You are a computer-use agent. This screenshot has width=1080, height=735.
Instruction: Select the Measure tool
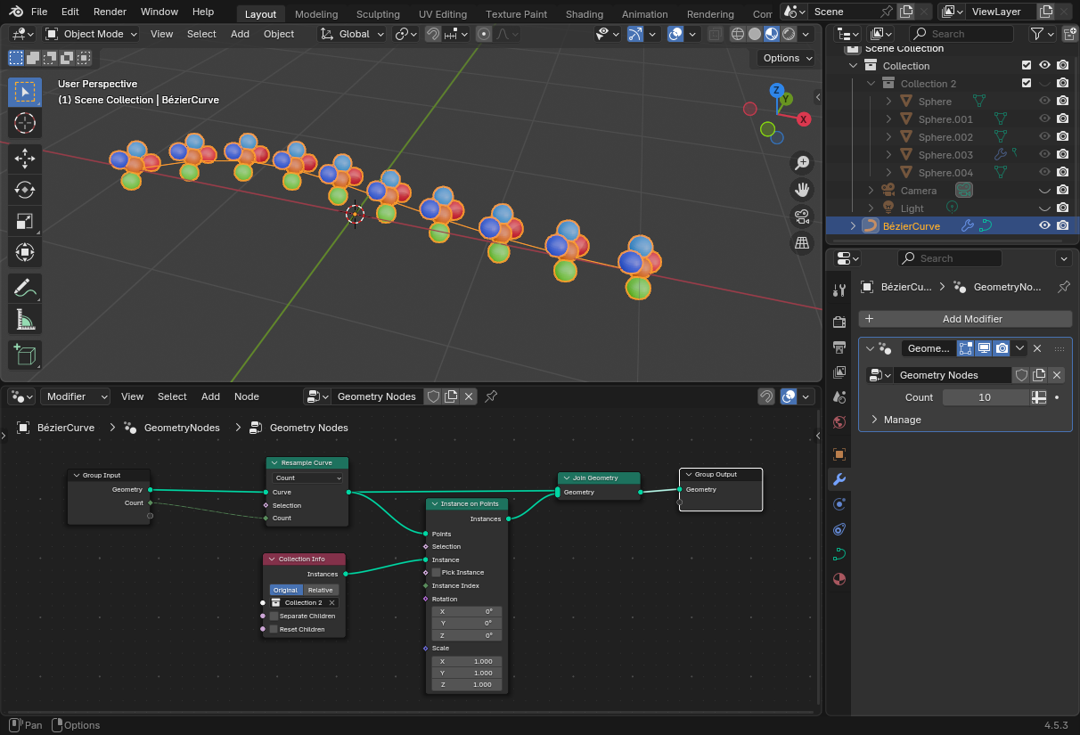[x=25, y=319]
